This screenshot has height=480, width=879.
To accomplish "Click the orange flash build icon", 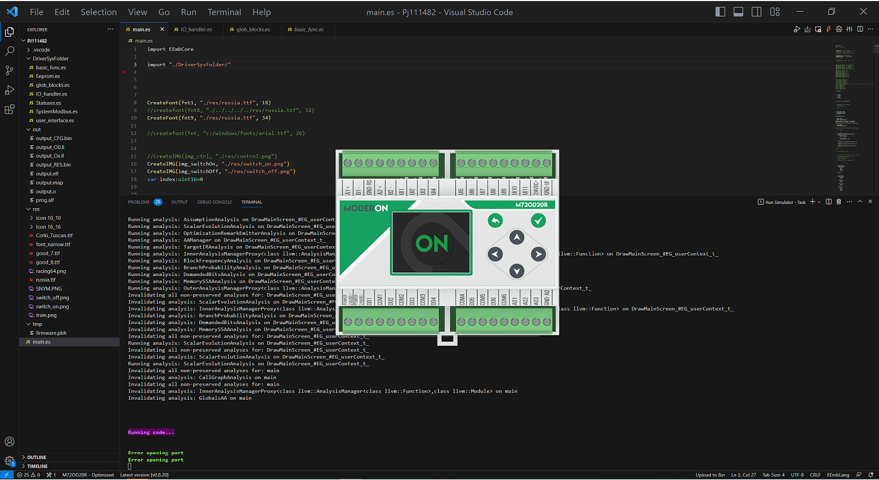I will coord(829,29).
